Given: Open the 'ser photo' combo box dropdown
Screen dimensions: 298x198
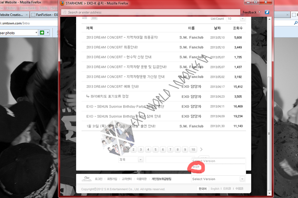Looking at the screenshot, I should [x=36, y=33].
